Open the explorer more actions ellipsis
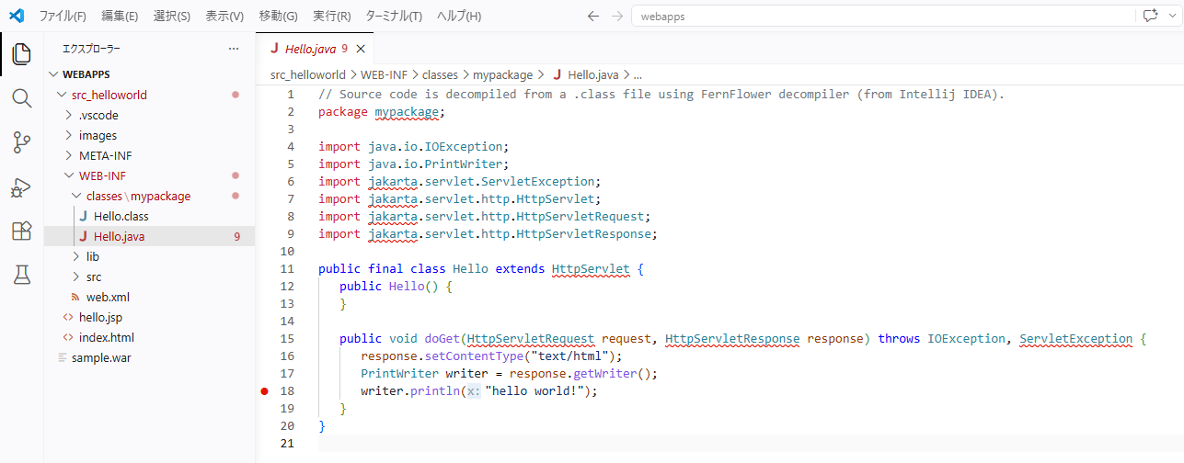The width and height of the screenshot is (1184, 463). [234, 49]
